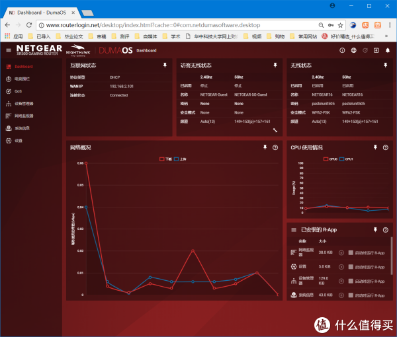
Task: Stop the 系统信息 R-App
Action: pos(341,295)
